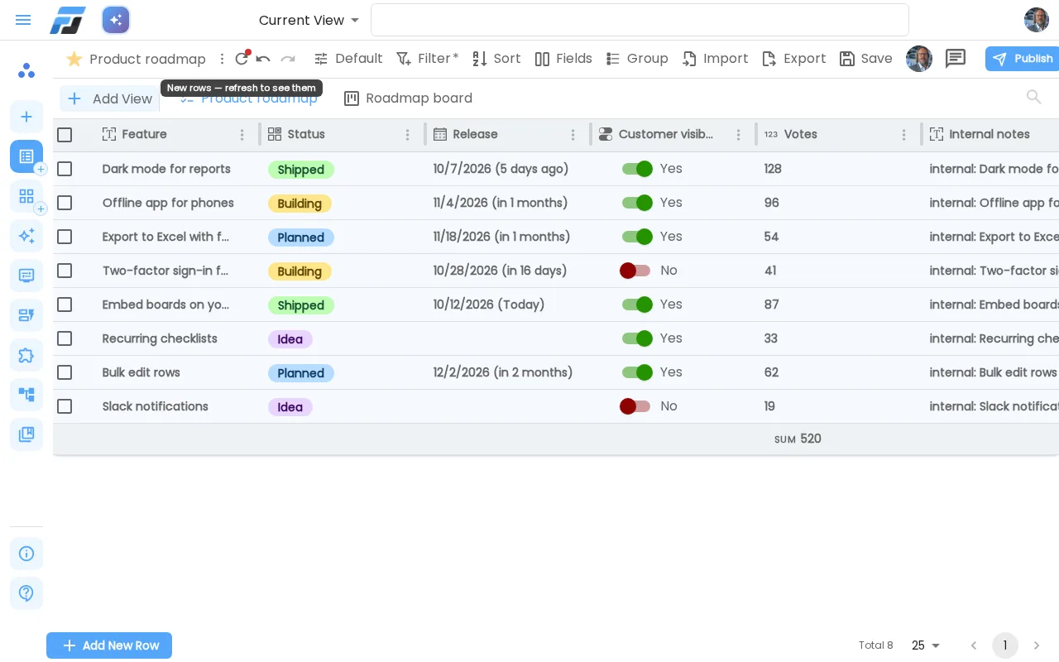Check the select-all rows header checkbox
This screenshot has height=662, width=1059.
(65, 135)
